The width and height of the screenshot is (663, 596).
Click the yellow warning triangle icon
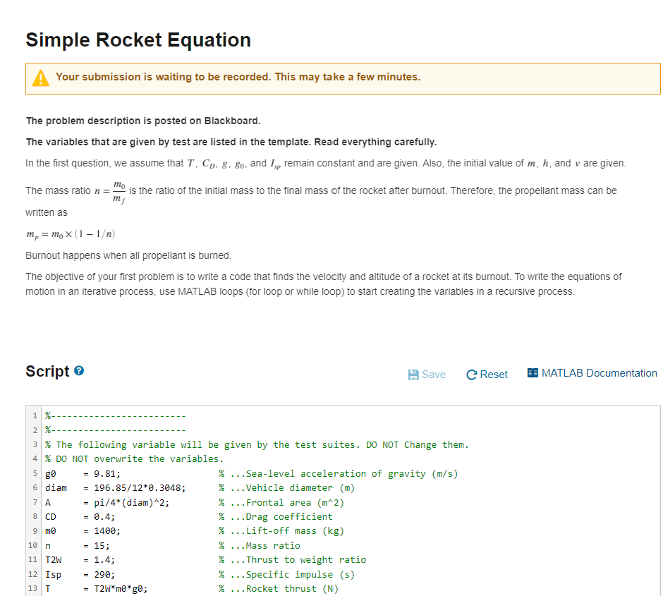40,78
